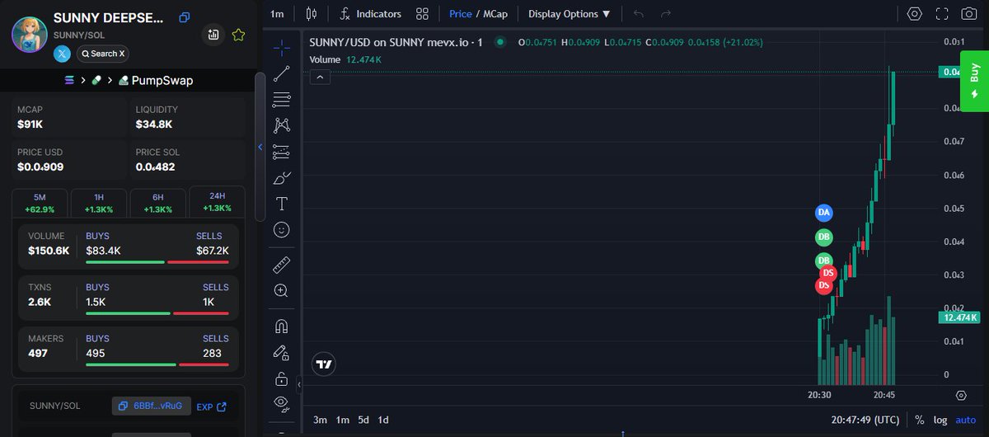Click the green Buy button
989x437 pixels.
tap(974, 81)
